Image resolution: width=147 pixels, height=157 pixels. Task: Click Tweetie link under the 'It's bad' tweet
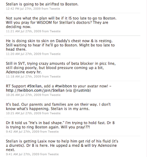click(55, 113)
